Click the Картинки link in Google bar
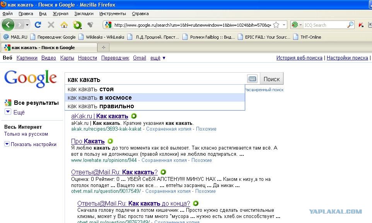The height and width of the screenshot is (223, 372). pyautogui.click(x=27, y=58)
